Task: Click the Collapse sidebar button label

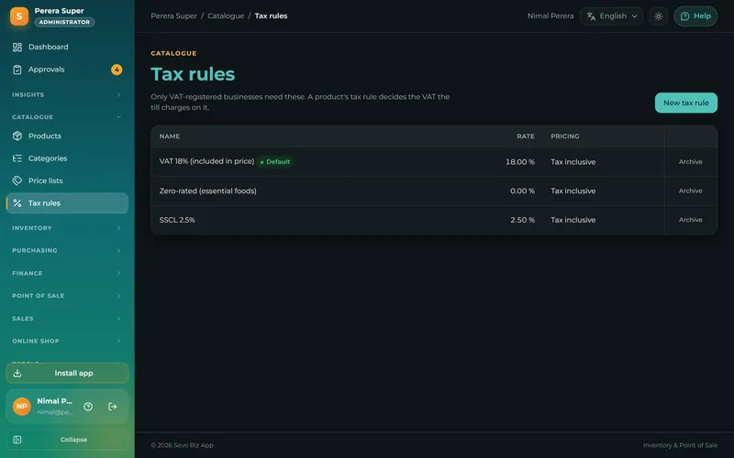Action: tap(73, 440)
